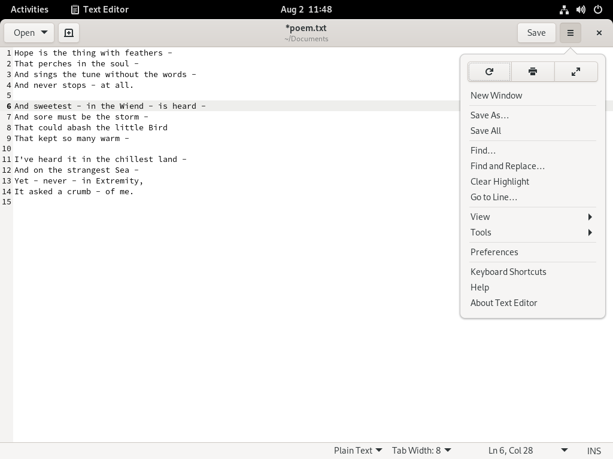Enter fullscreen via the expand arrows icon
Viewport: 613px width, 459px height.
[576, 72]
